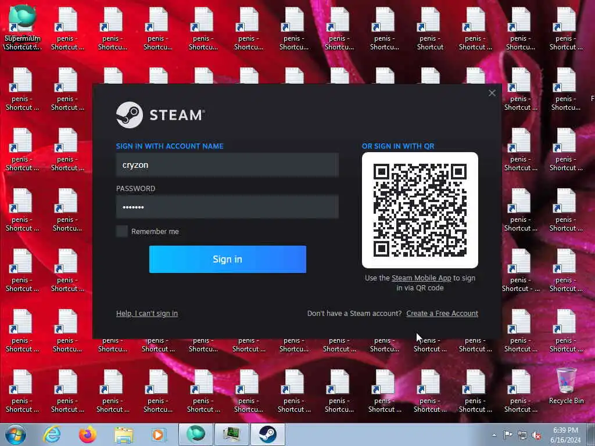Image resolution: width=595 pixels, height=446 pixels.
Task: Select the Supermium shortcut on desktop
Action: pos(22,27)
